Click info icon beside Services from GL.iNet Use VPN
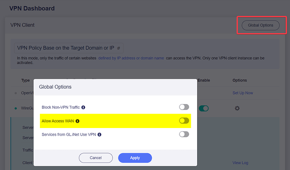 pos(99,134)
